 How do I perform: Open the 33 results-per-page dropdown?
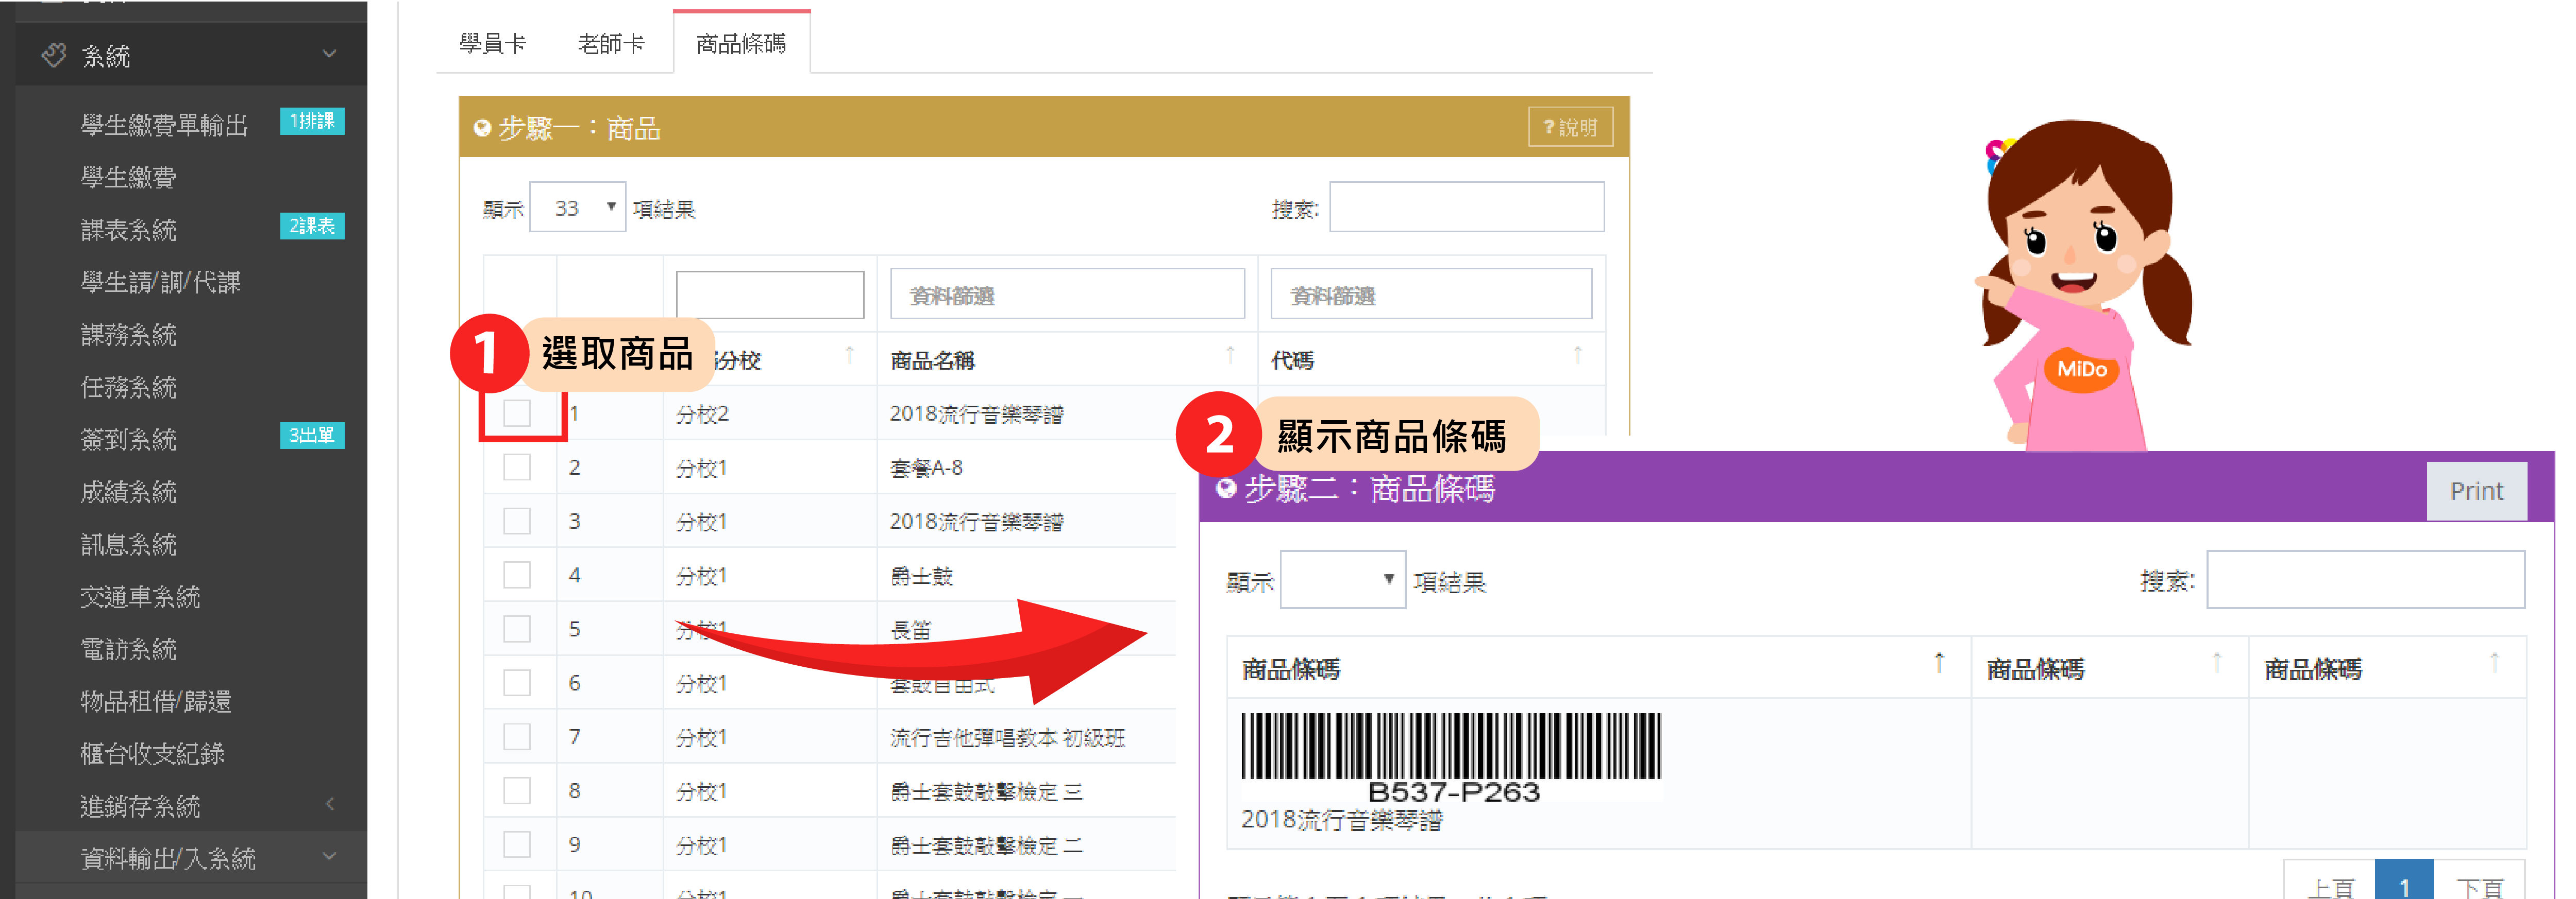tap(578, 208)
